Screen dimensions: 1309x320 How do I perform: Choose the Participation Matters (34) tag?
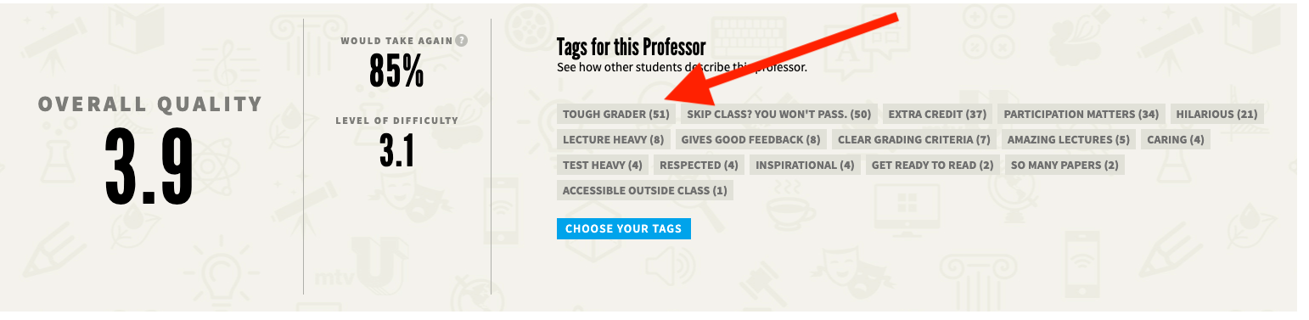point(1081,114)
